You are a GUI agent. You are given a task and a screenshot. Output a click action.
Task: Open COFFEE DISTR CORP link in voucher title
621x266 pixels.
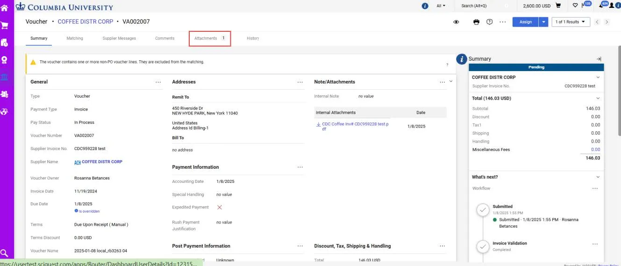[86, 22]
